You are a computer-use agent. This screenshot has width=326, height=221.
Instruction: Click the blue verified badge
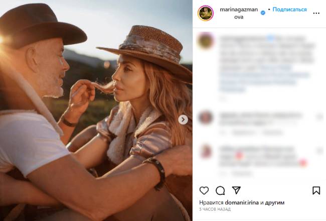(263, 13)
